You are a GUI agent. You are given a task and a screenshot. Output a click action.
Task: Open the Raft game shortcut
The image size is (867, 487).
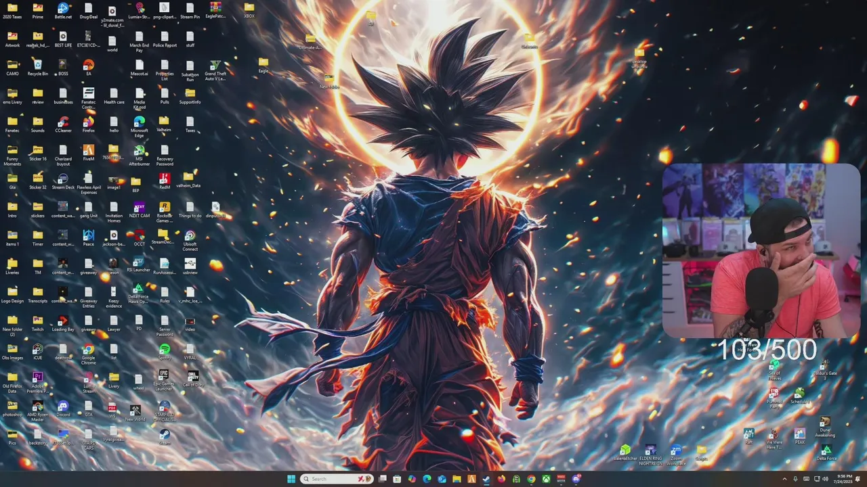pyautogui.click(x=748, y=436)
